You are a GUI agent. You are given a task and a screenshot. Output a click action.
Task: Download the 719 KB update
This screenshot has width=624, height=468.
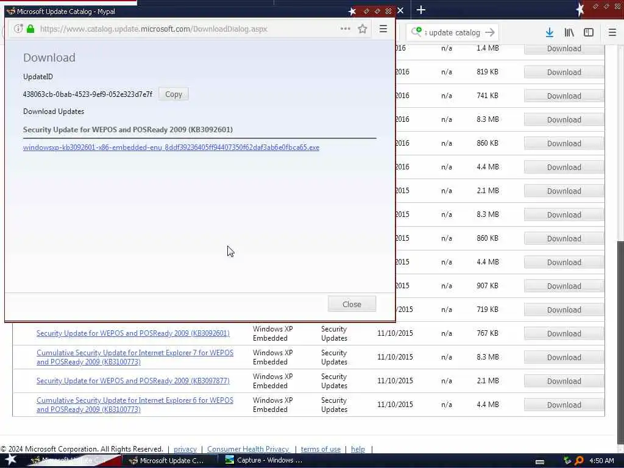pos(564,310)
